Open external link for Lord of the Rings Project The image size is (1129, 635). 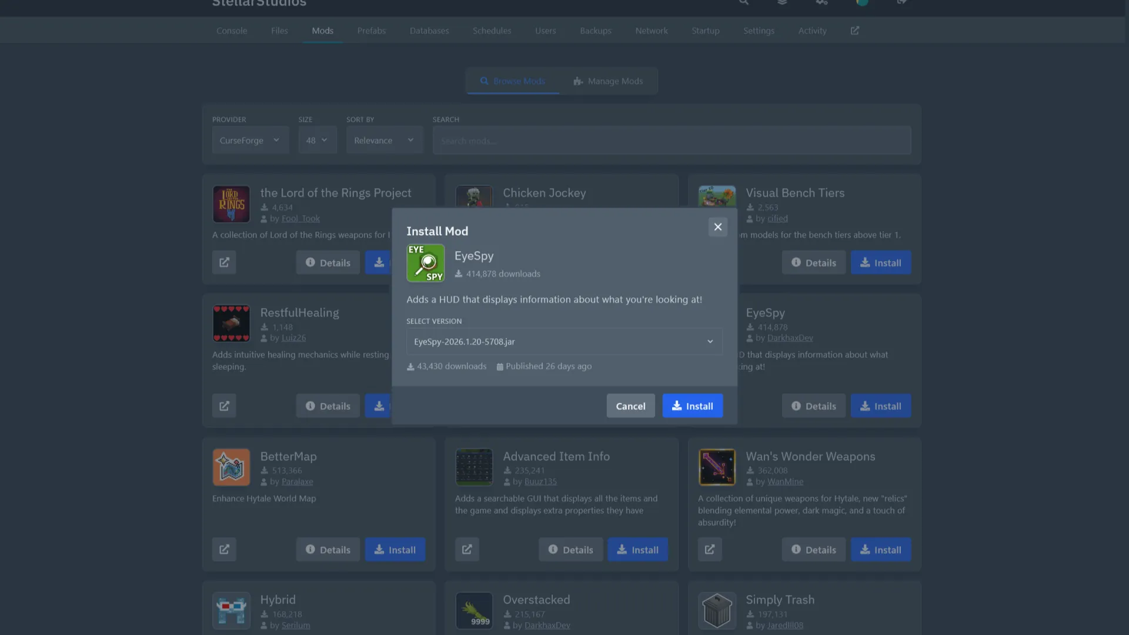coord(224,262)
